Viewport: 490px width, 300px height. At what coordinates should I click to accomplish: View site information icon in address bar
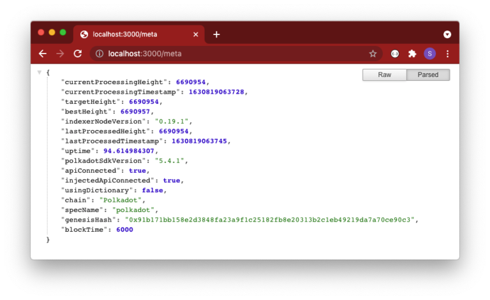click(x=100, y=54)
